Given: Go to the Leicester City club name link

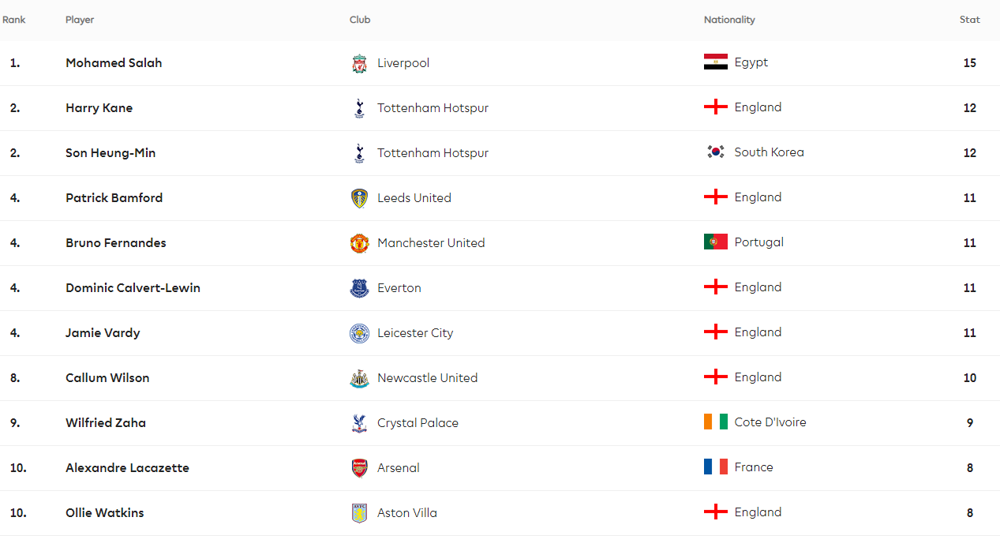Looking at the screenshot, I should coord(415,333).
